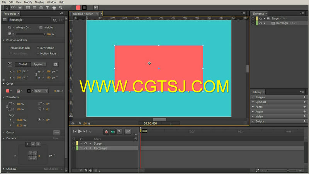The height and width of the screenshot is (174, 309).
Task: Click the rotate dial icon in Transform
Action: 39,120
